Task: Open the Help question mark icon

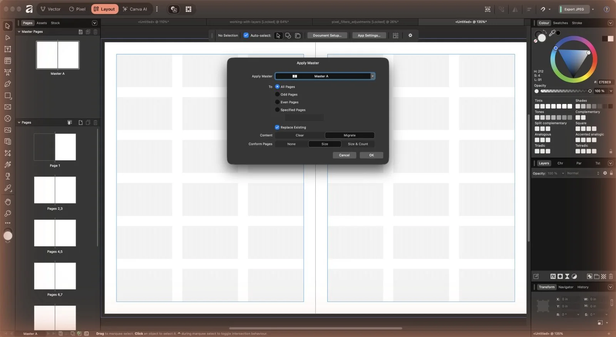Action: (x=606, y=9)
